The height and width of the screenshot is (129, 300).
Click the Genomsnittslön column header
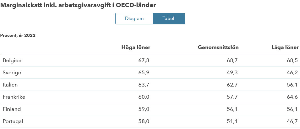pos(218,47)
